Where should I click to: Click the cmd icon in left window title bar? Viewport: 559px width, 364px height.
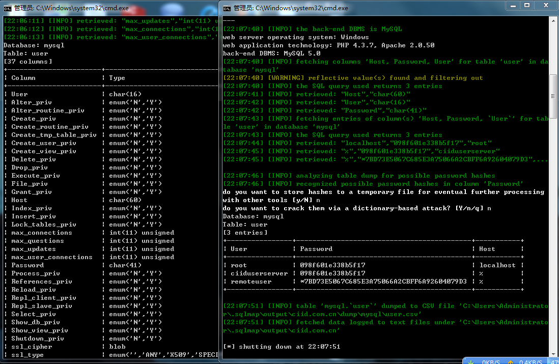7,8
